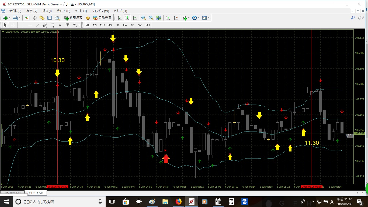Open the ツール (T) menu

pos(81,11)
